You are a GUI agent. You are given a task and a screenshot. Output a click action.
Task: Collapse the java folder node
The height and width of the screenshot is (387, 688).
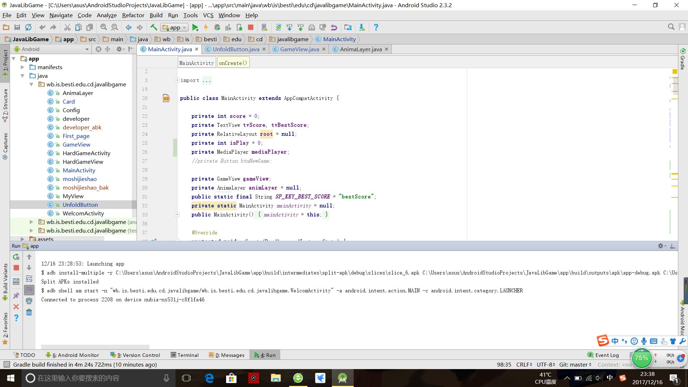(22, 76)
